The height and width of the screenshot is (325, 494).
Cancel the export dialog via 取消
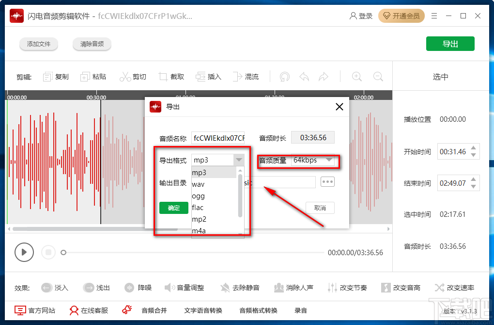click(320, 208)
